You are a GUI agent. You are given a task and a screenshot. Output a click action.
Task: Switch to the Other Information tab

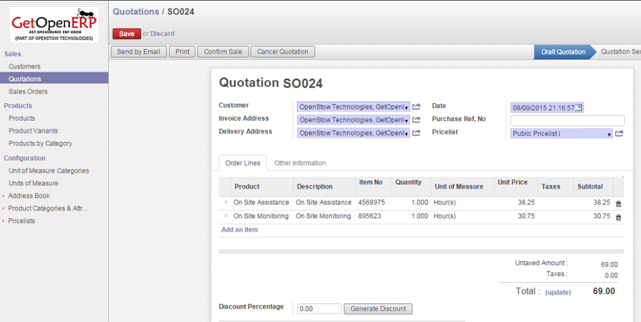pos(300,163)
